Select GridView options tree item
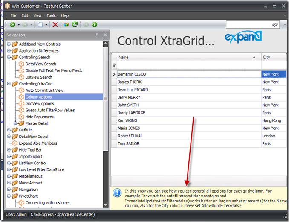 [40, 103]
